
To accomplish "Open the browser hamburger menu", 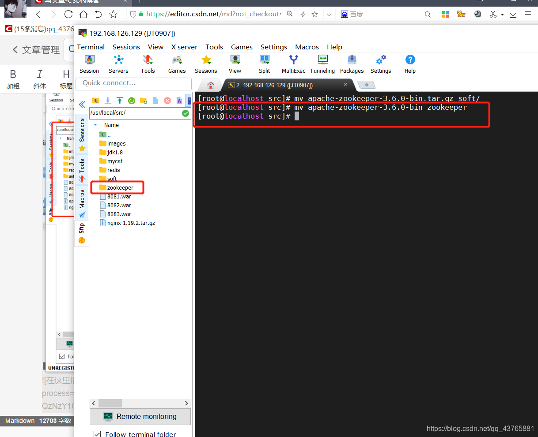I will coord(527,14).
